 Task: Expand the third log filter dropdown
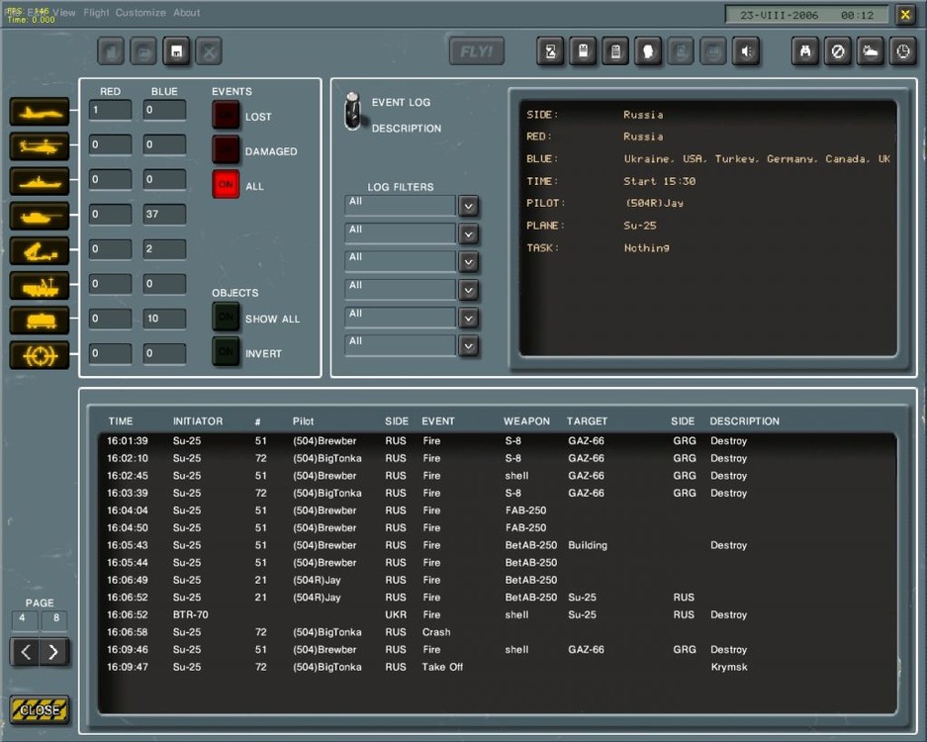click(x=469, y=261)
